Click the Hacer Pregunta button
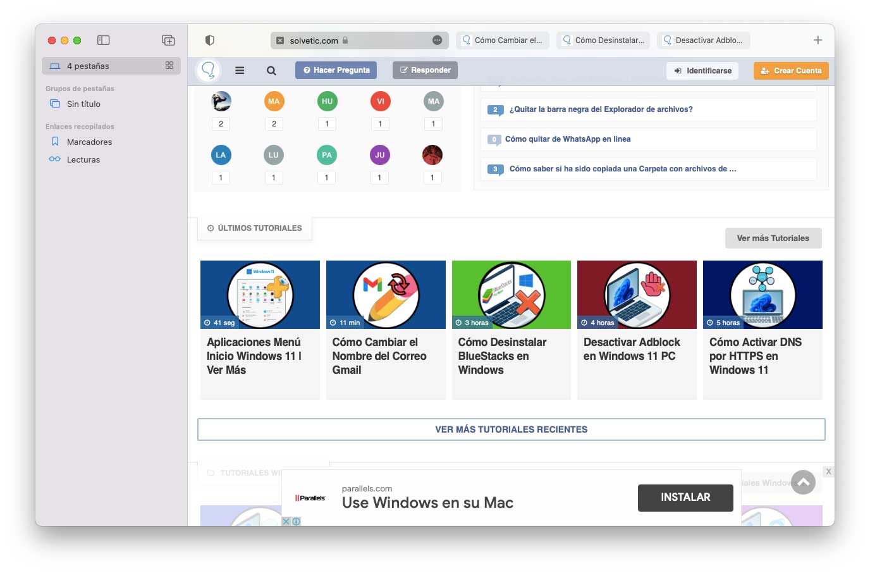 coord(336,70)
